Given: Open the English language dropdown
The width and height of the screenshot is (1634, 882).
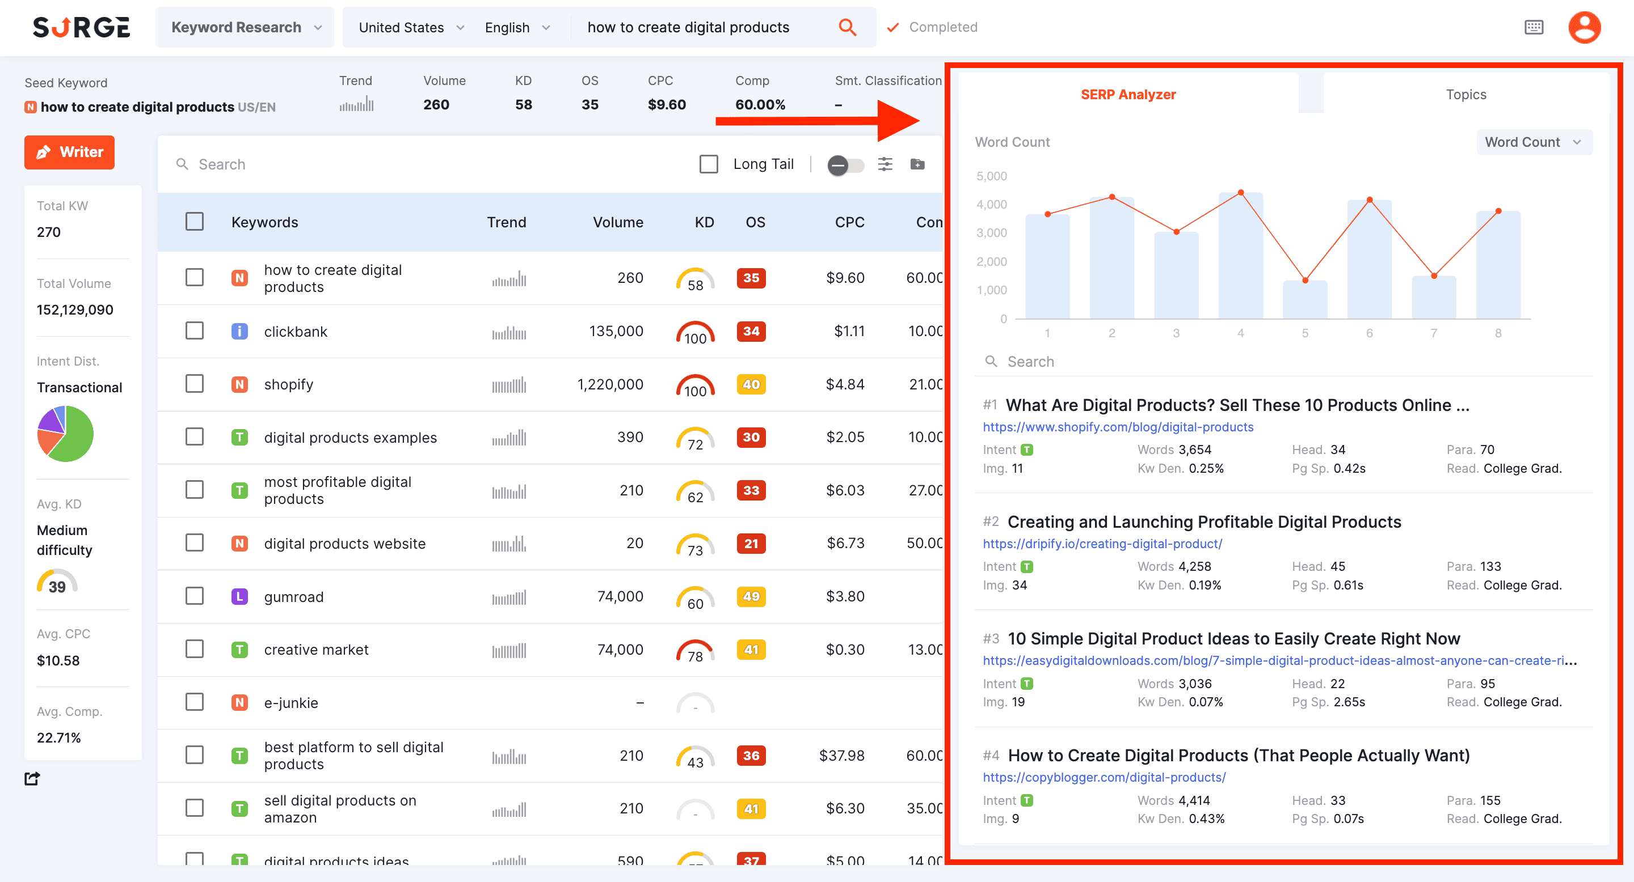Looking at the screenshot, I should tap(517, 27).
